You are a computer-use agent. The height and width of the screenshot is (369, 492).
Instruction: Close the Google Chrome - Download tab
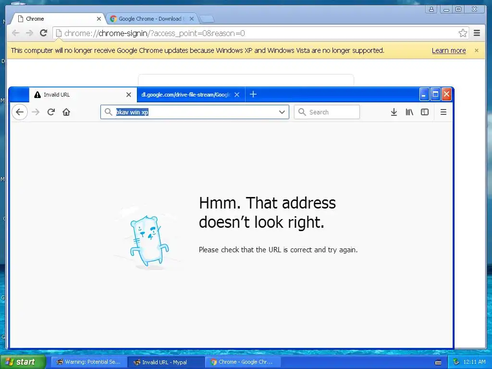point(192,19)
